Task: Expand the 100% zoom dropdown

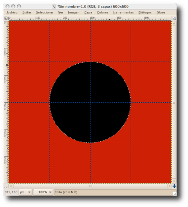Action: 43,192
